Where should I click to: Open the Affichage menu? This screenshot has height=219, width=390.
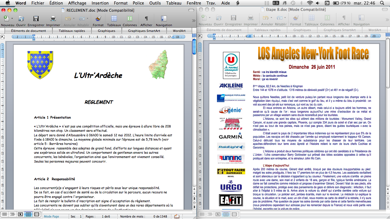coord(77,3)
